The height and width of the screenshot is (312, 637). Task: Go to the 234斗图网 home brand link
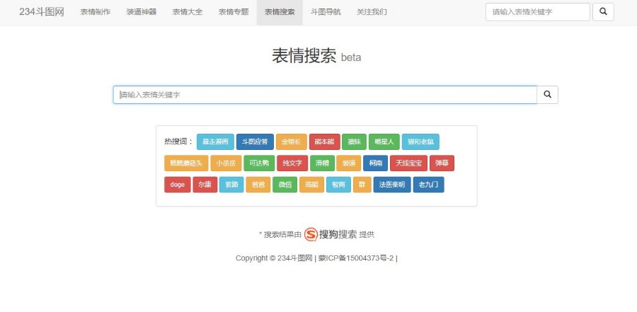point(42,12)
